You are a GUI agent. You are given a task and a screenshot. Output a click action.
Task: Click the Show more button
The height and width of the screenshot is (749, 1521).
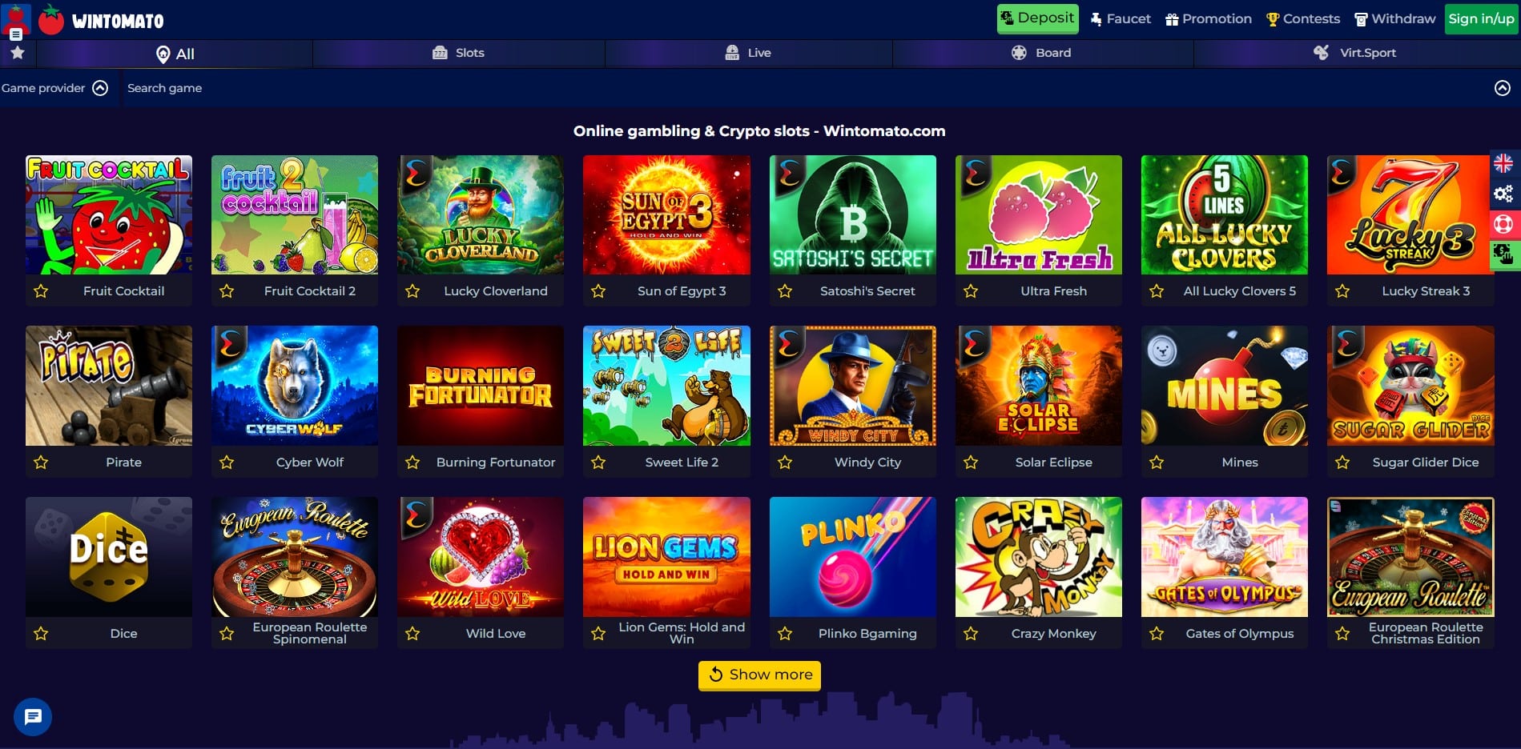(759, 675)
